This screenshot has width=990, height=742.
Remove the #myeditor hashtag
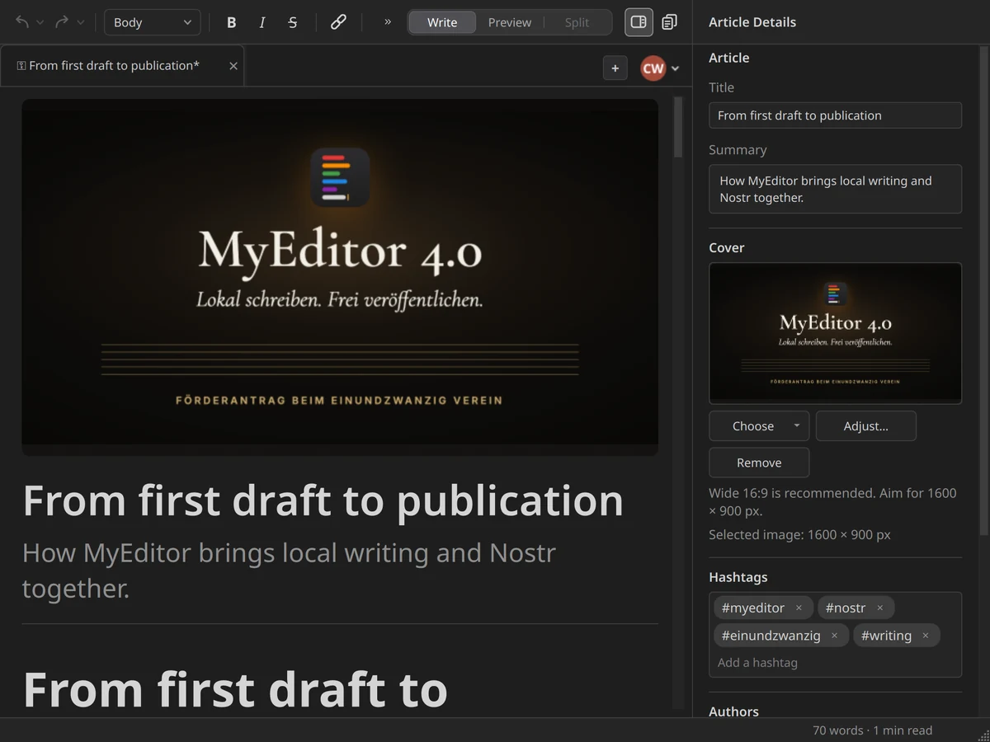799,608
